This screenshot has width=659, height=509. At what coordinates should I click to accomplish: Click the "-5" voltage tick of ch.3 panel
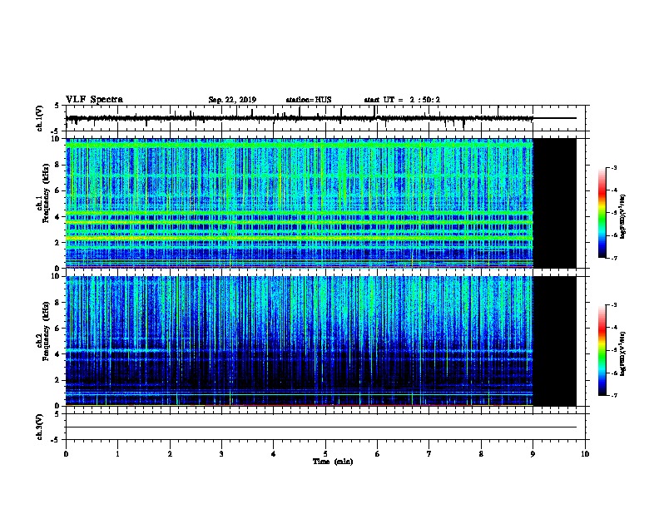[x=56, y=440]
